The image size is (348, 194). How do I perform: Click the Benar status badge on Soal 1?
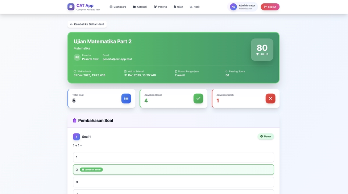(x=266, y=136)
